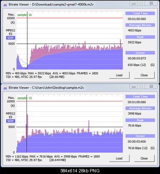Image resolution: width=160 pixels, height=174 pixels.
Task: Click the MPEG2 ES label in the sample2-qmat7 window
Action: 10,32
